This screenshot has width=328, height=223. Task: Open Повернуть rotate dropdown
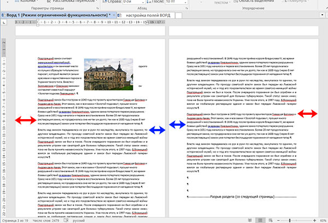tap(309, 1)
